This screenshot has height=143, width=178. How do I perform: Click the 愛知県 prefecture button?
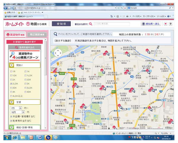61,24
